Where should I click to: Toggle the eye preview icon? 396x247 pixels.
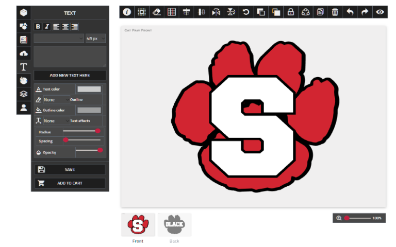coord(380,12)
